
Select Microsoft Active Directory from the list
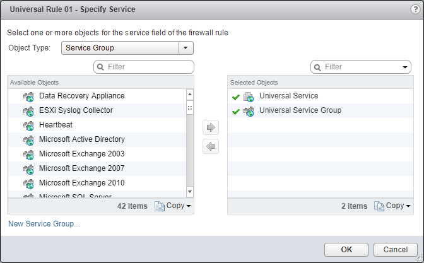coord(81,139)
